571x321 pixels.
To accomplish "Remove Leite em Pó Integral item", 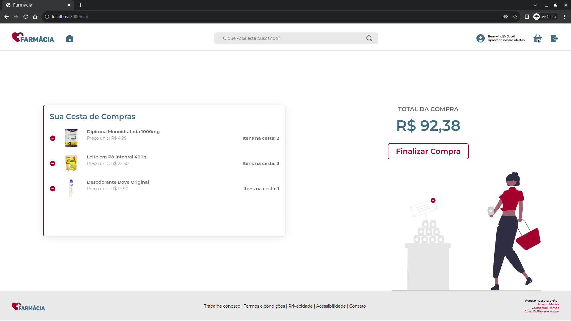I will pyautogui.click(x=53, y=163).
